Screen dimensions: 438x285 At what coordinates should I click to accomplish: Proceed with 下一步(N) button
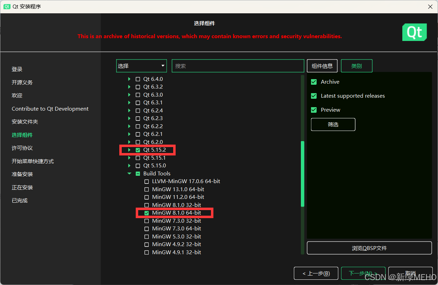[x=363, y=273]
